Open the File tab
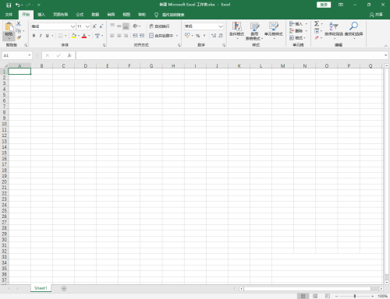The image size is (390, 299). [9, 15]
